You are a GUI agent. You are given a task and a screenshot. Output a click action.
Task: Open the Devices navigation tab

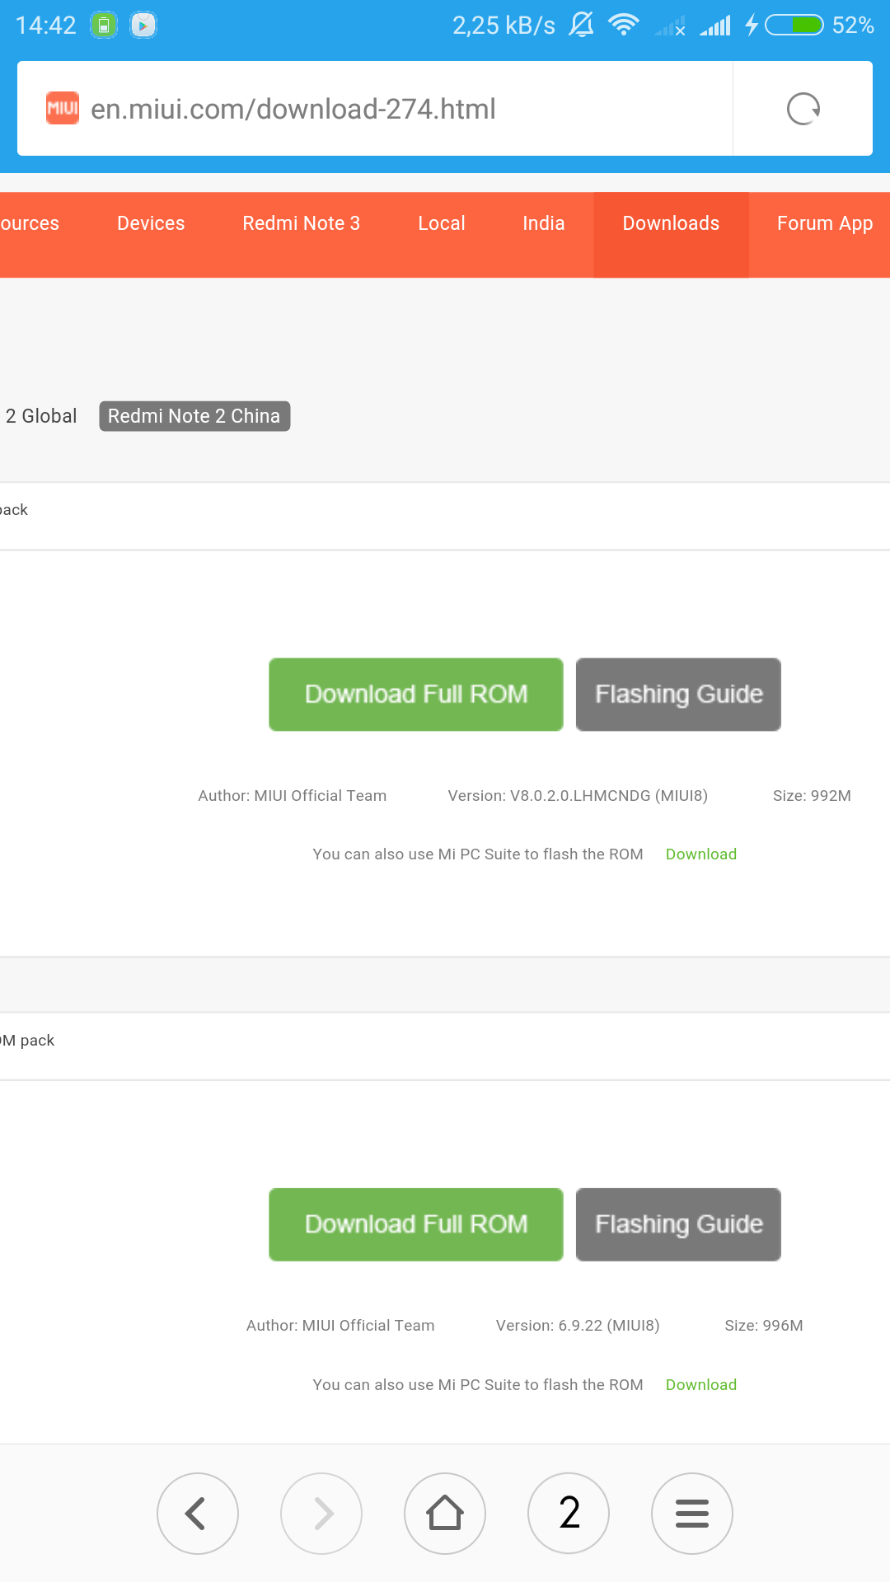(x=151, y=224)
